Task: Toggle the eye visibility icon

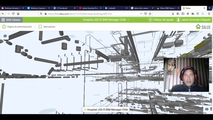Action: pos(207,109)
